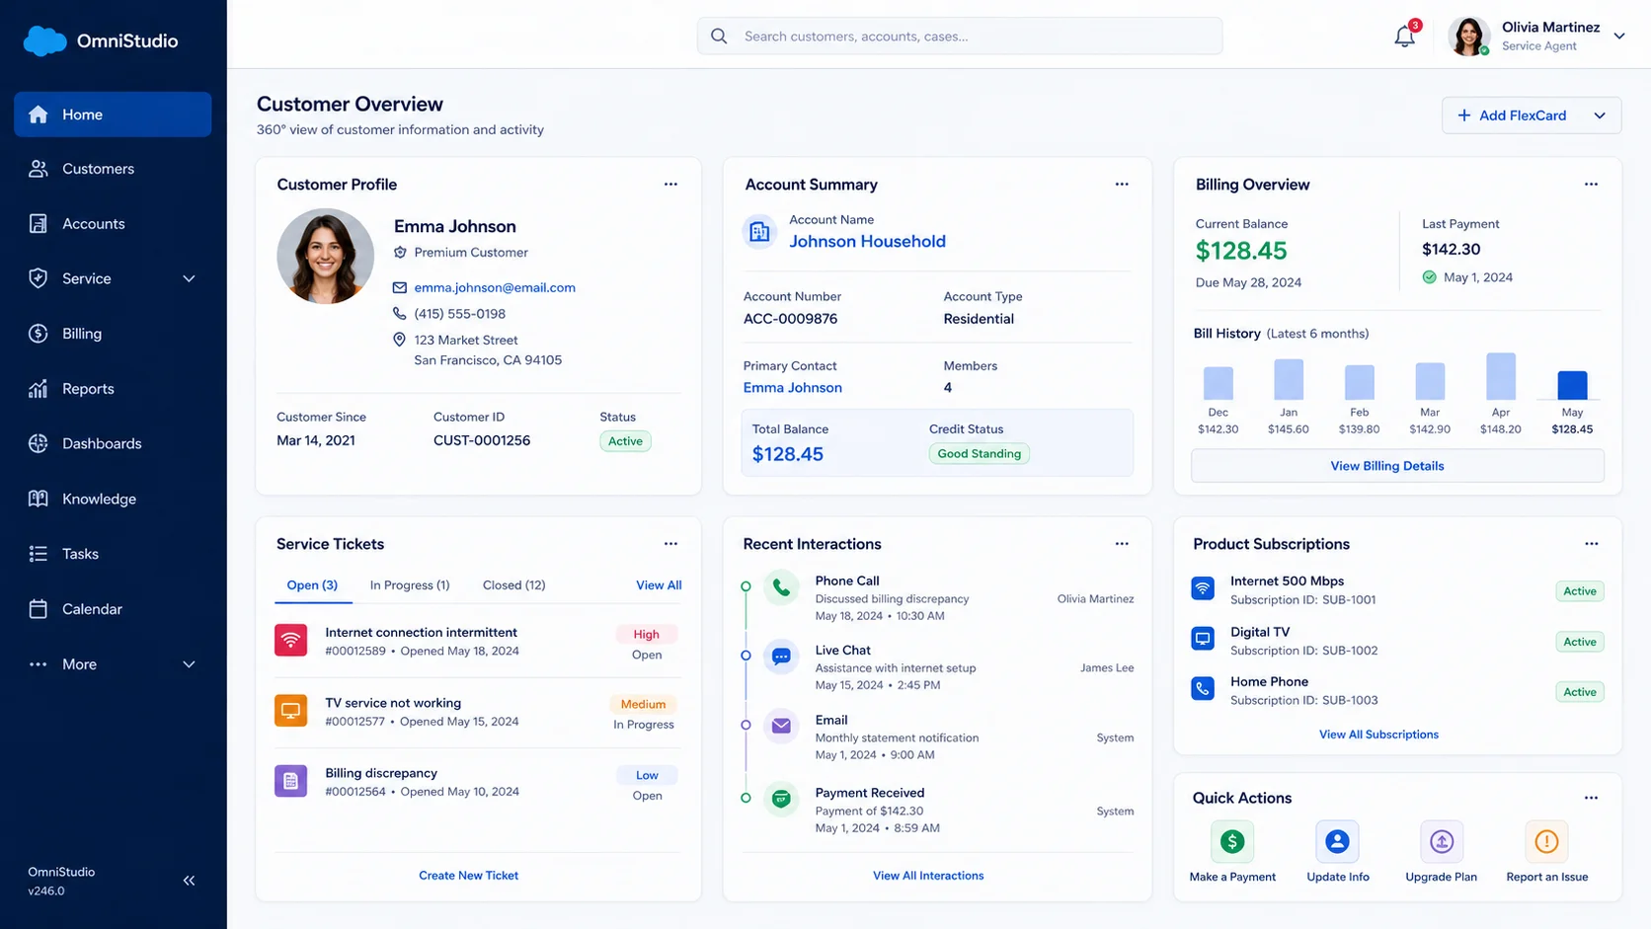Go to Home in the sidebar

(113, 115)
